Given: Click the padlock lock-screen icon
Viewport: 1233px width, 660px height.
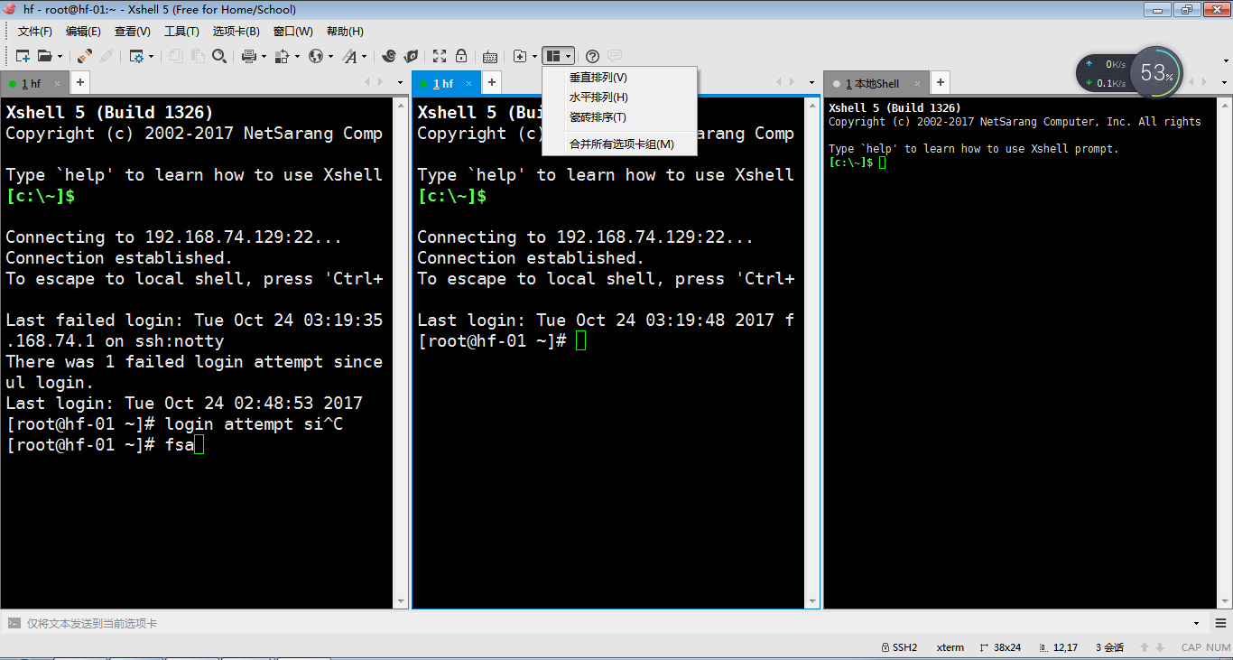Looking at the screenshot, I should click(x=461, y=56).
